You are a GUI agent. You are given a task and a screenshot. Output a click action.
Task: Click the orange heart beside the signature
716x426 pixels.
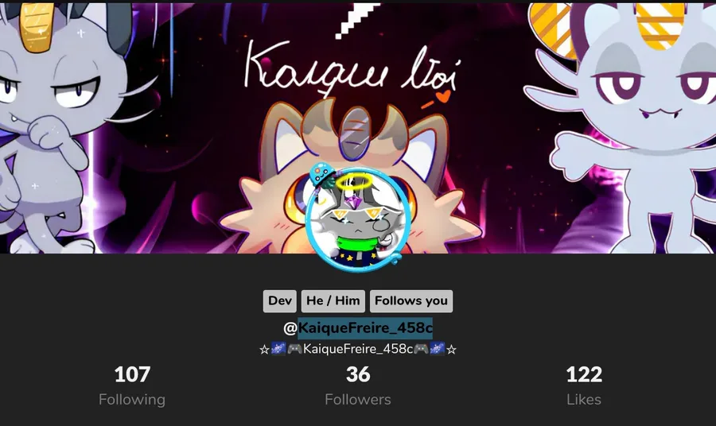coord(443,96)
